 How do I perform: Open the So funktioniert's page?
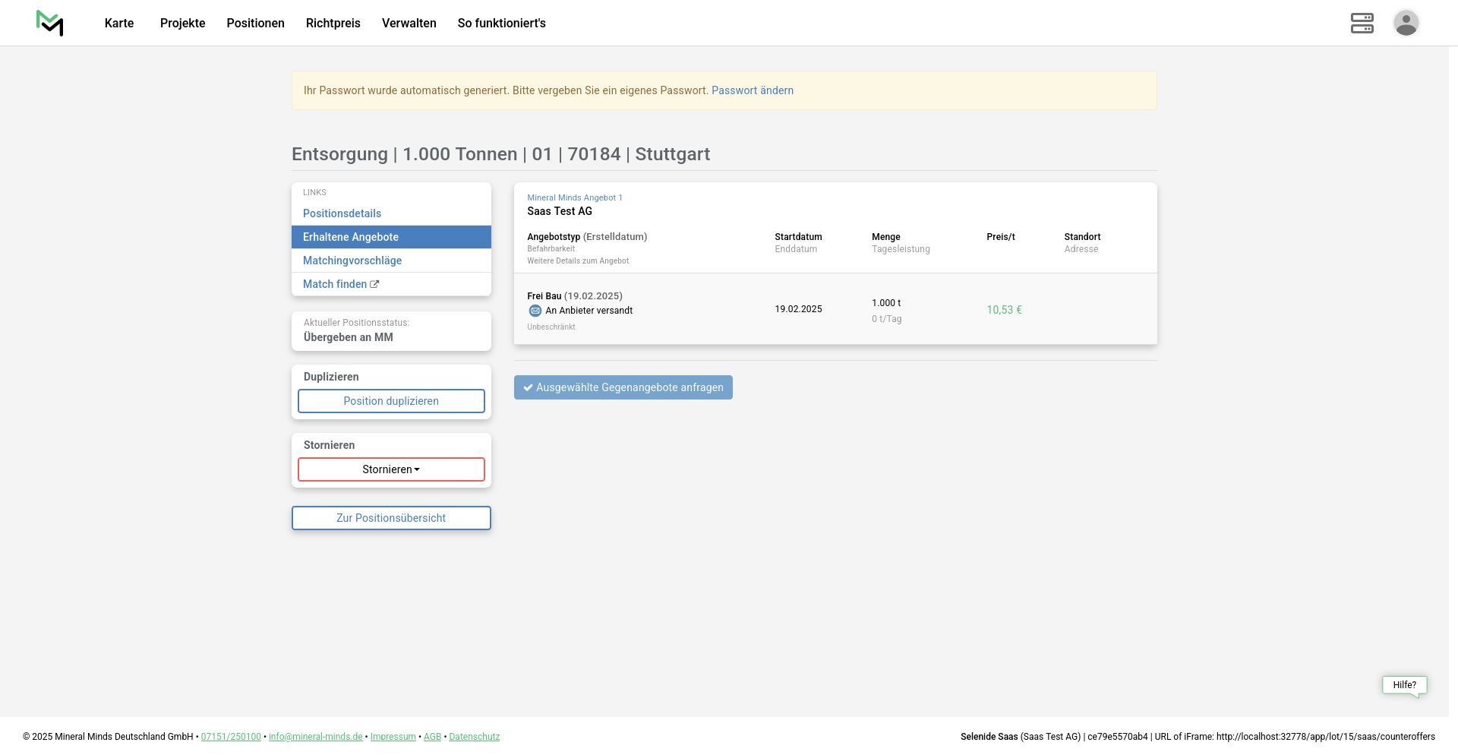point(501,23)
